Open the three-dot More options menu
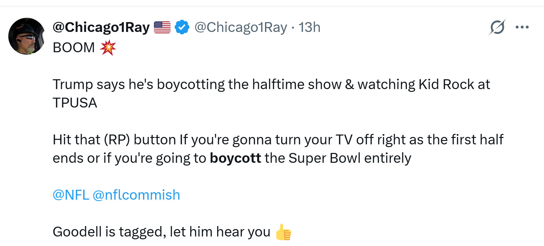The image size is (544, 246). [522, 27]
